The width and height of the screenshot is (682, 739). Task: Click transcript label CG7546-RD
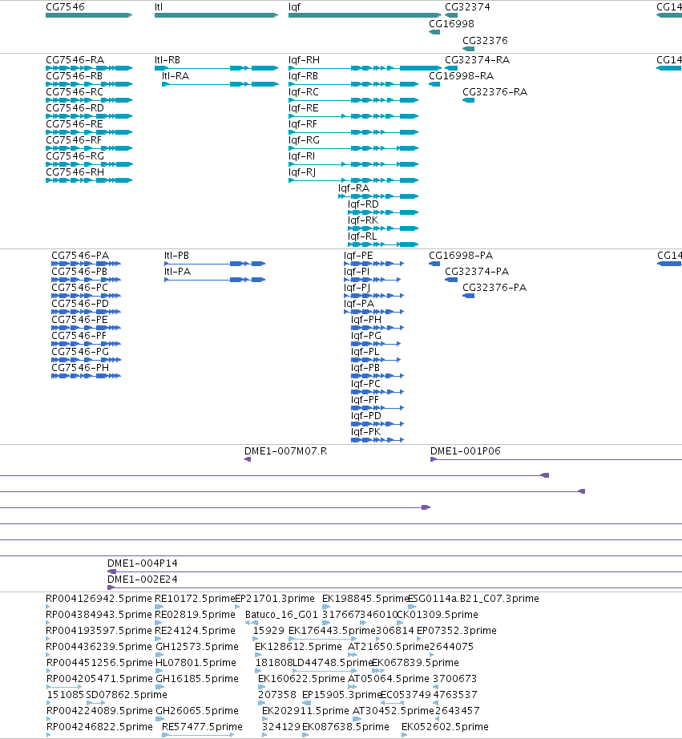click(x=75, y=108)
